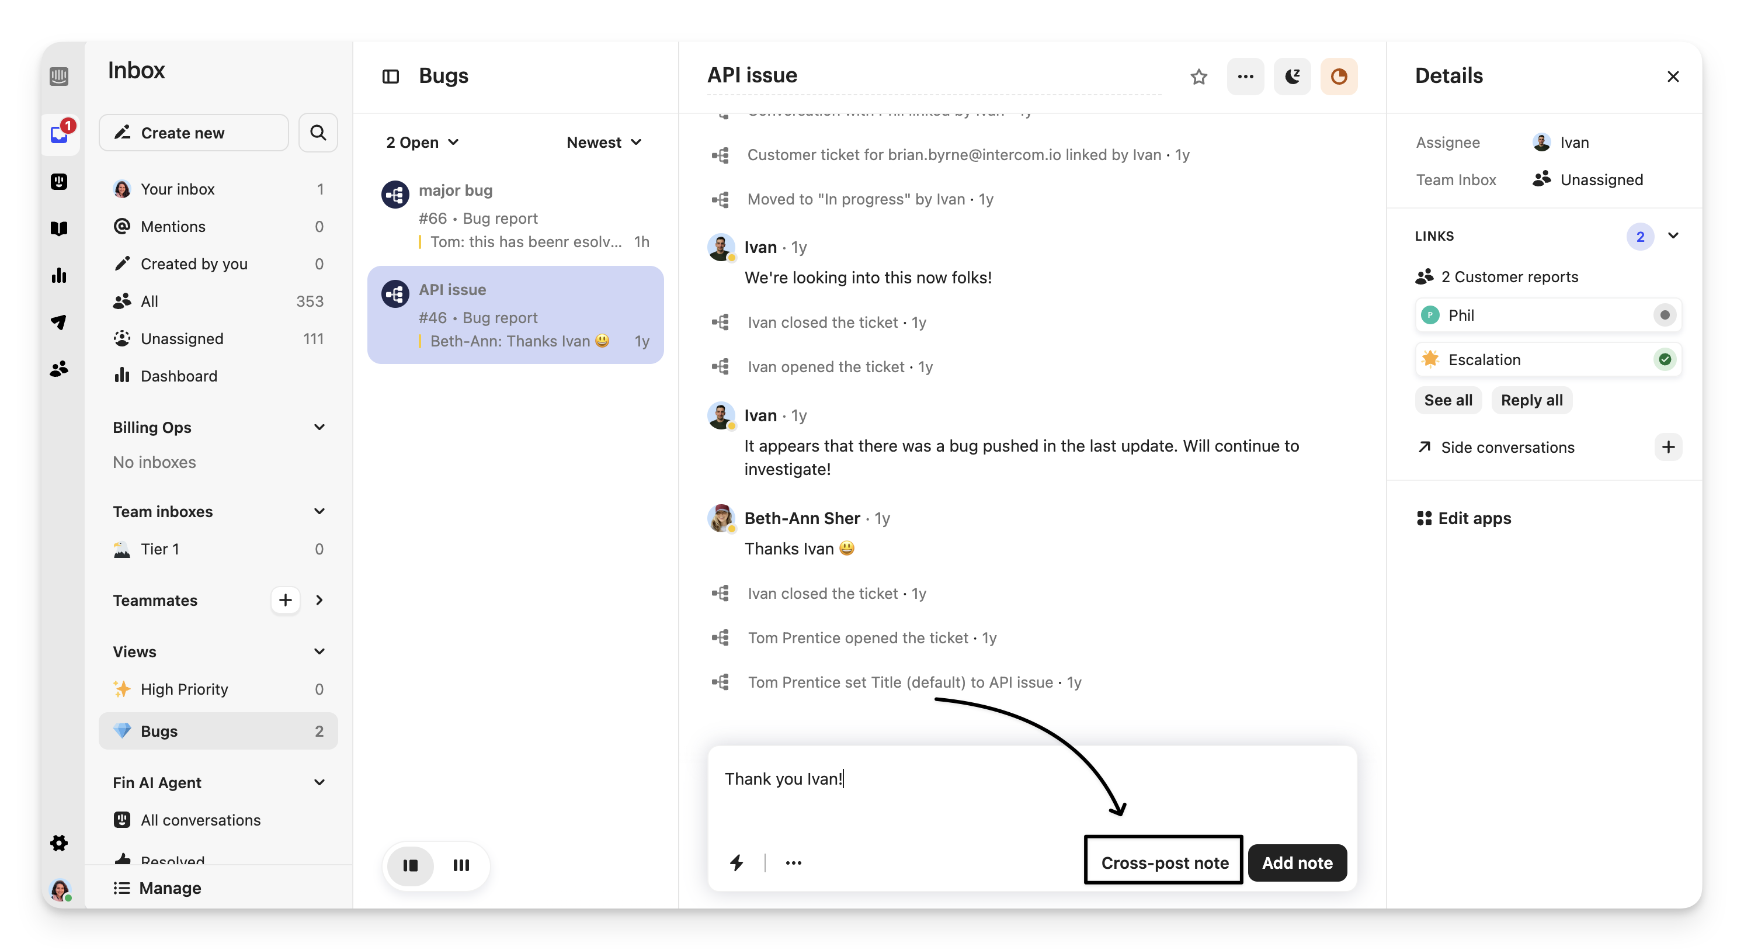1744x950 pixels.
Task: Switch to two-column layout view
Action: point(410,865)
